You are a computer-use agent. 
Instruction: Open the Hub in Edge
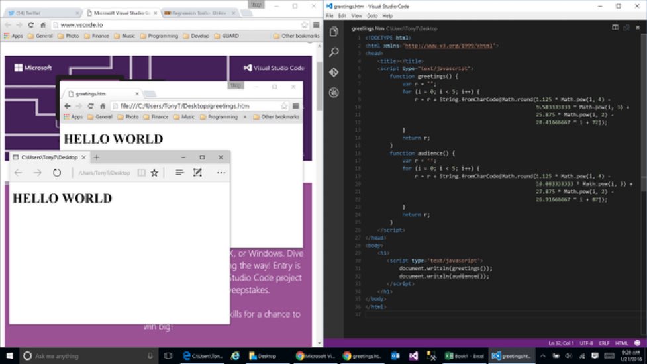pos(179,173)
